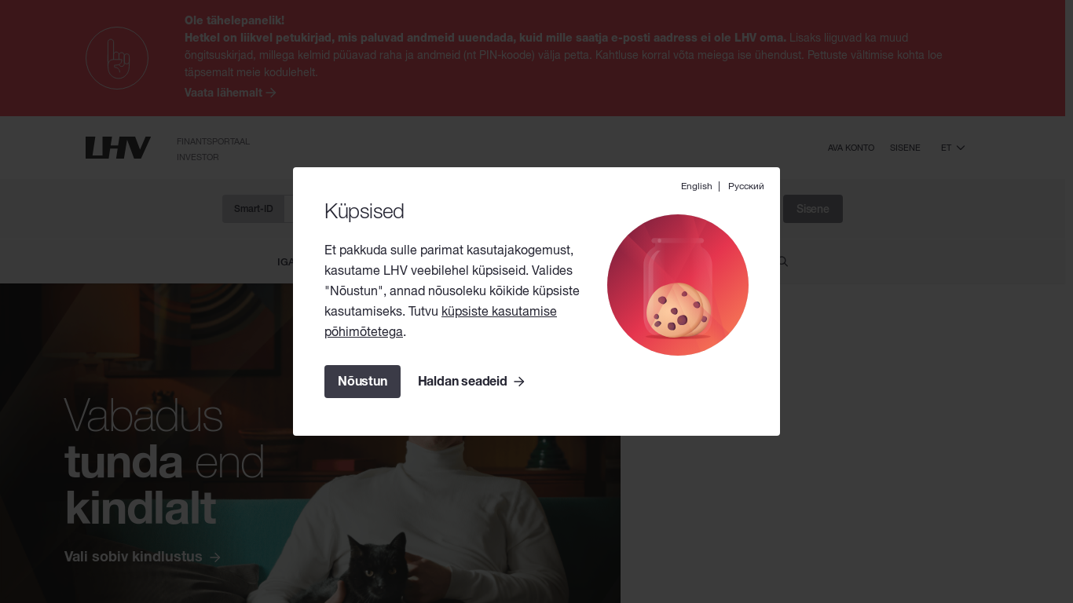The image size is (1073, 603).
Task: Click arrow after Vali sobiv kindlustus
Action: click(215, 557)
